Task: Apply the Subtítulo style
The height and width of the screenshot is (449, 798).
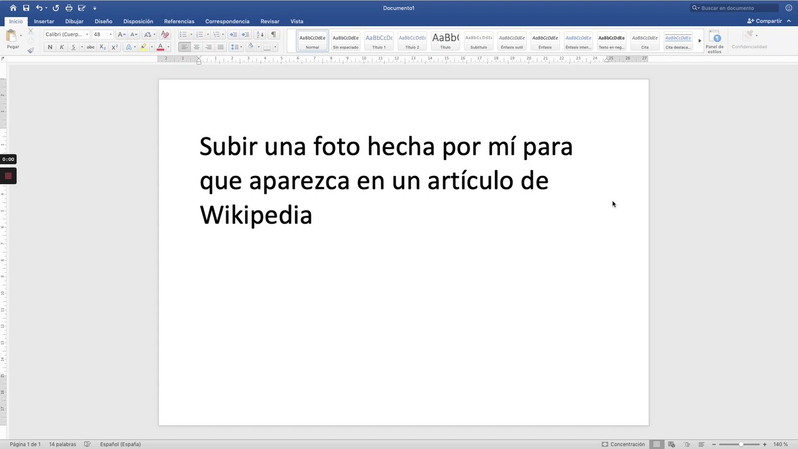Action: point(479,41)
